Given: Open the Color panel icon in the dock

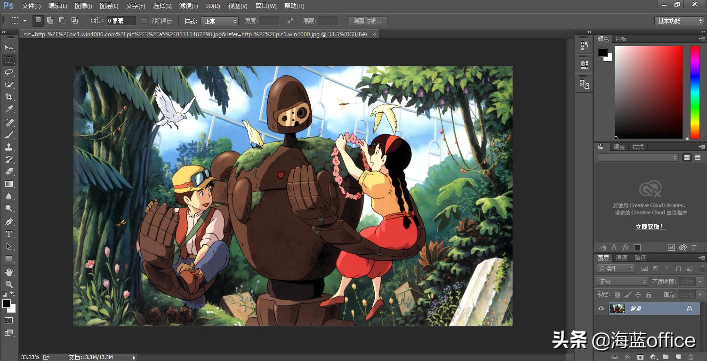Looking at the screenshot, I should [x=603, y=39].
